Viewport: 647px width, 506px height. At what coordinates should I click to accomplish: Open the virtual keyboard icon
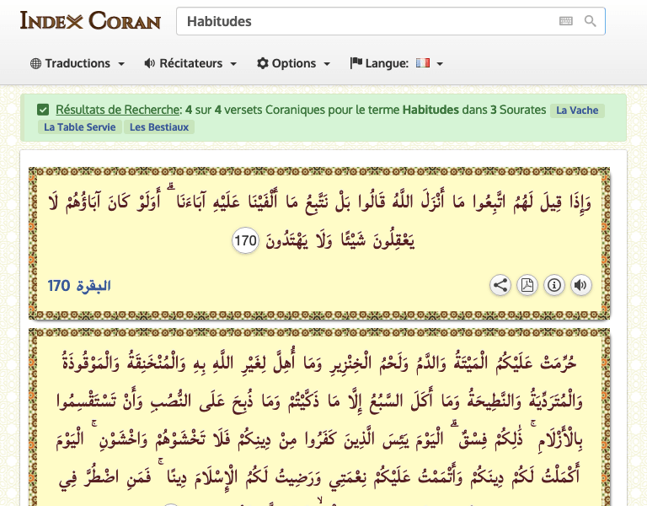click(x=565, y=21)
